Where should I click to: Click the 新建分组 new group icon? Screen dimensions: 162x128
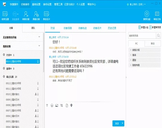click(x=139, y=27)
